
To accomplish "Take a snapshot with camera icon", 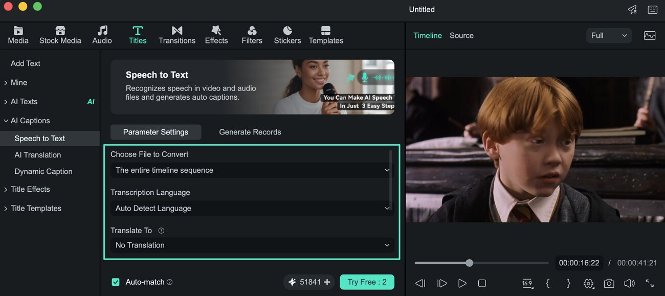I will coord(609,283).
